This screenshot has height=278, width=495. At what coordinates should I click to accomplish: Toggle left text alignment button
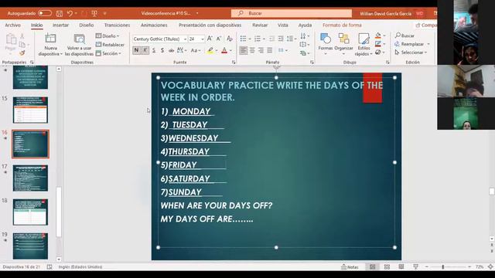(x=244, y=50)
